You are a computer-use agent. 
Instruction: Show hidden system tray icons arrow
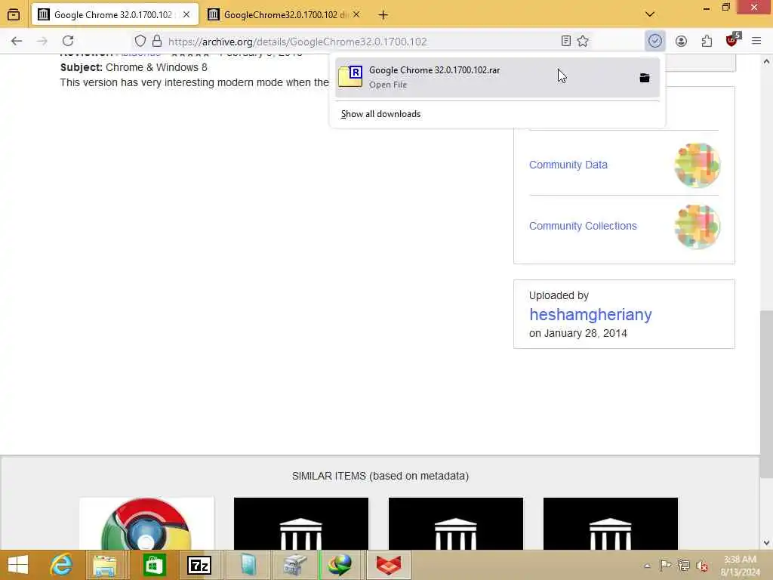[x=647, y=566]
